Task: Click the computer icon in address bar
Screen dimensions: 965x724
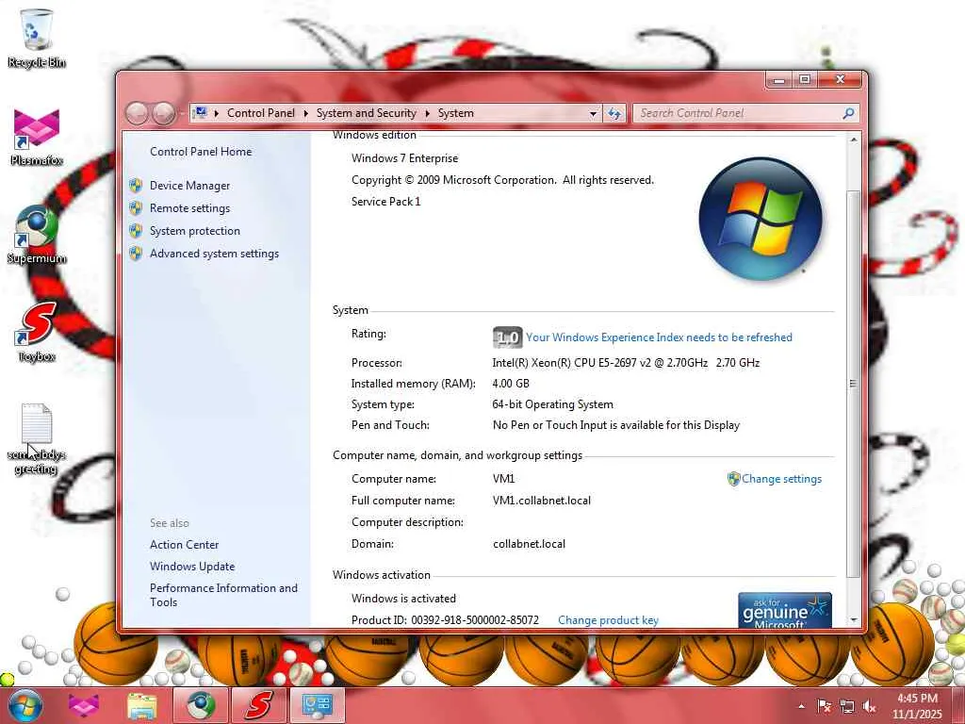Action: 200,113
